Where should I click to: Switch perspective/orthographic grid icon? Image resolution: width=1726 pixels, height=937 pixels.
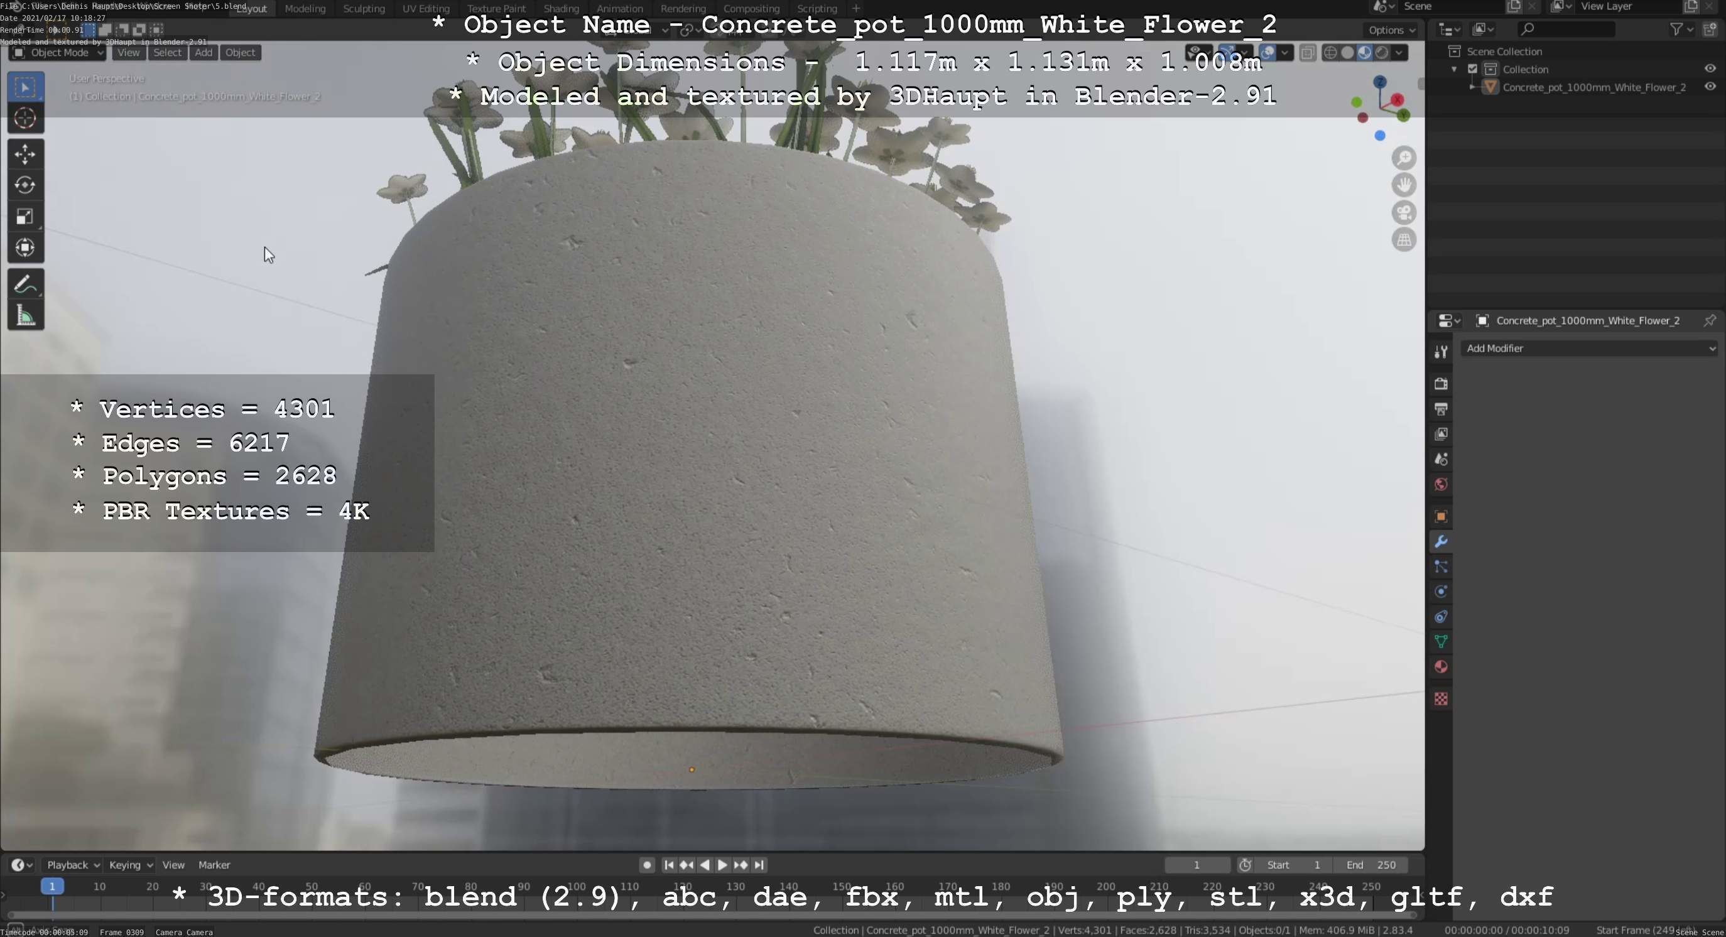coord(1404,240)
